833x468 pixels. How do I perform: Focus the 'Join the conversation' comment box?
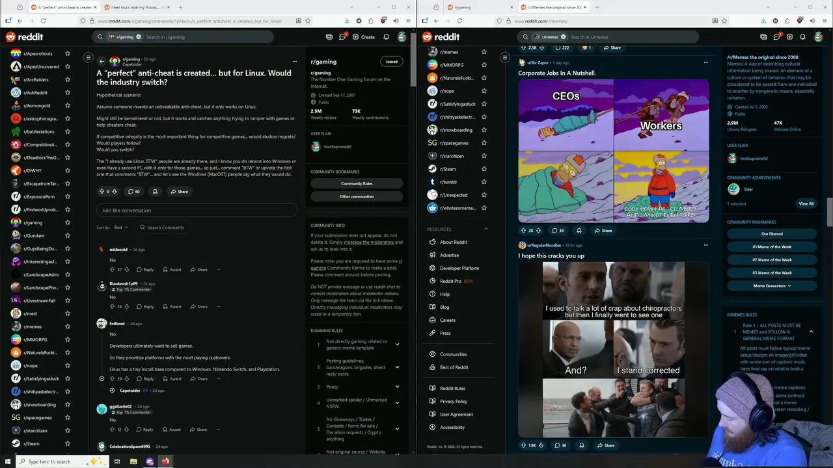coord(197,210)
